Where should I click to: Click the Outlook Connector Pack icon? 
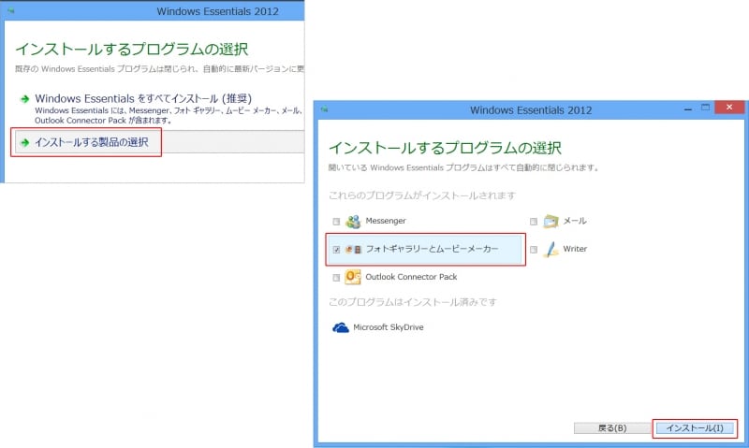(353, 277)
